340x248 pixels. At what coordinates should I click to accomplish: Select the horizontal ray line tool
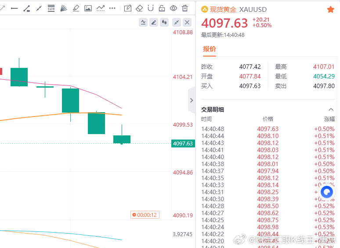click(x=14, y=8)
